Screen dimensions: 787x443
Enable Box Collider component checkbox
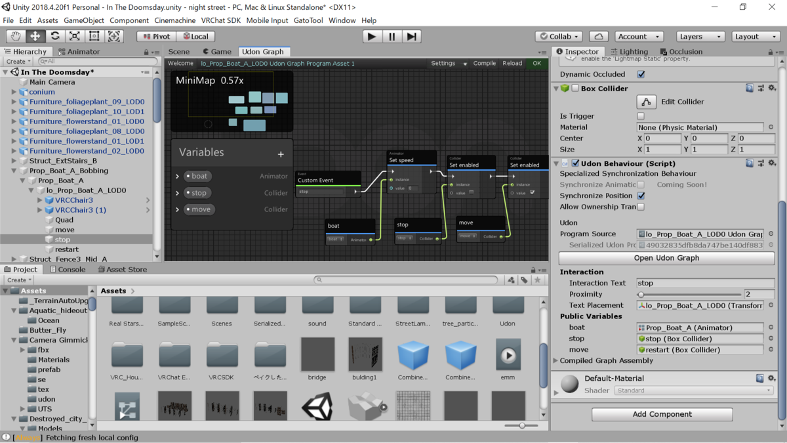pos(575,88)
